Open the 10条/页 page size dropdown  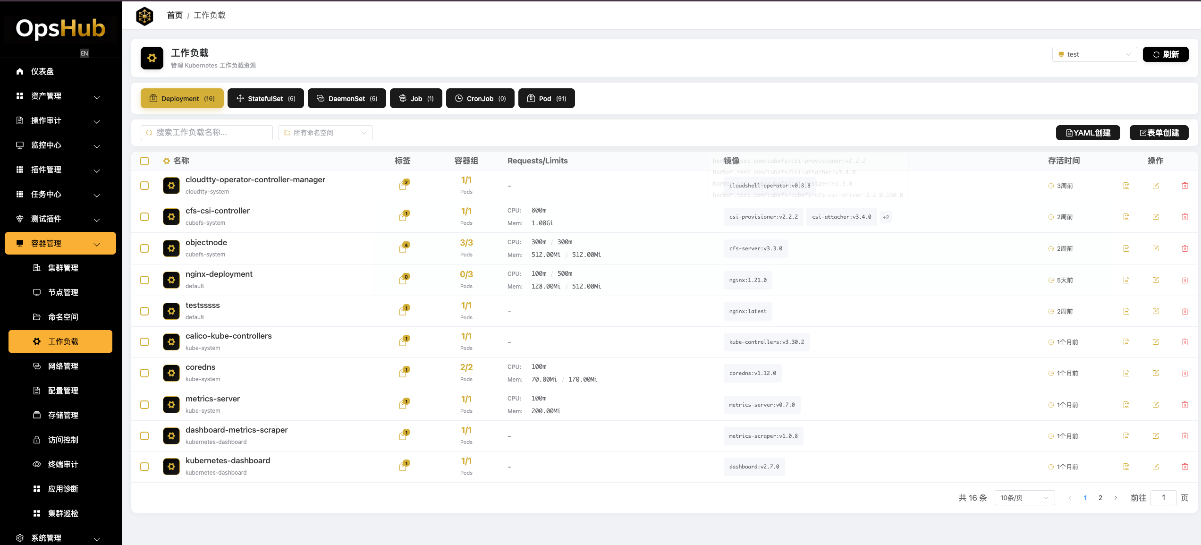(1024, 498)
